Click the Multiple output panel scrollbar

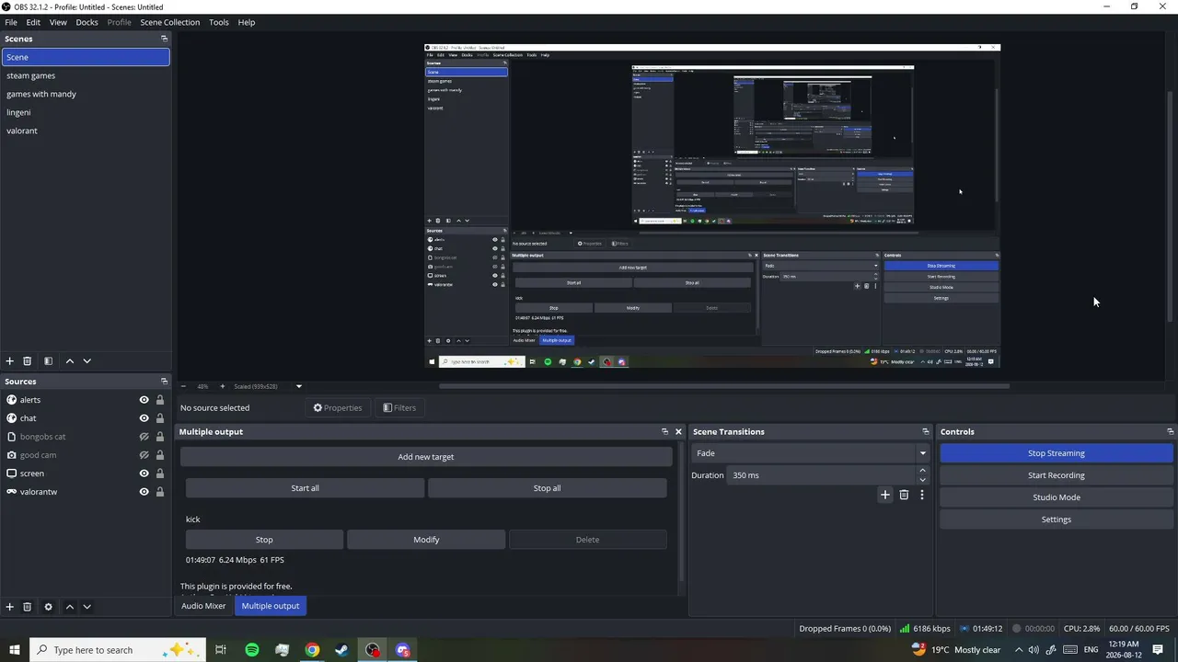[x=681, y=511]
